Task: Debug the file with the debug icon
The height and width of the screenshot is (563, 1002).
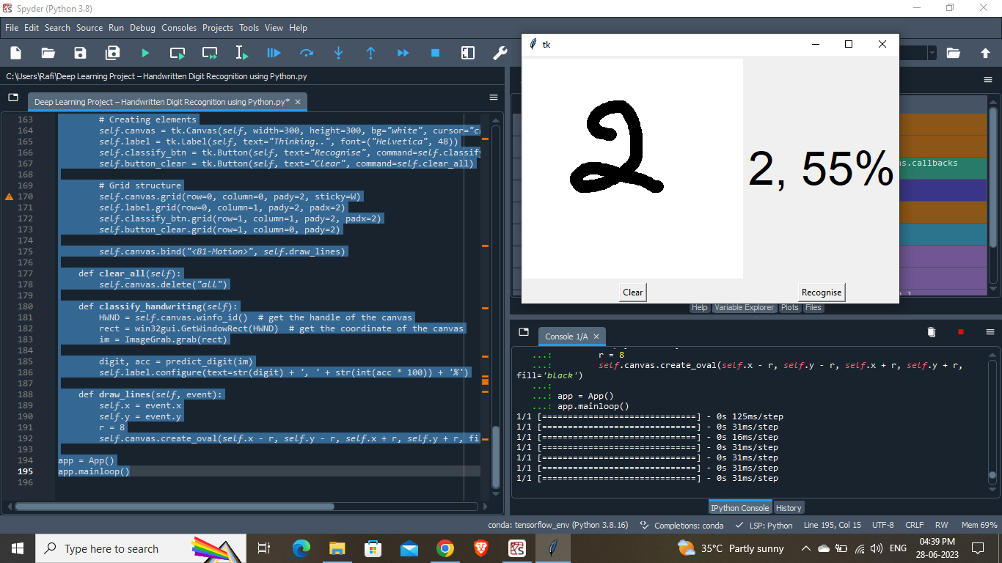Action: (272, 53)
